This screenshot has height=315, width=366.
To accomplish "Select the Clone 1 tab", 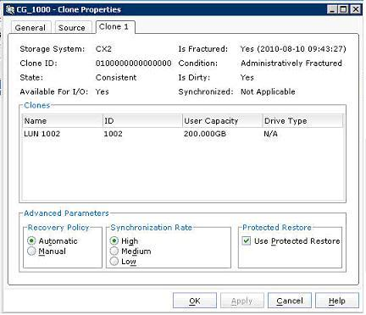I will (x=114, y=27).
